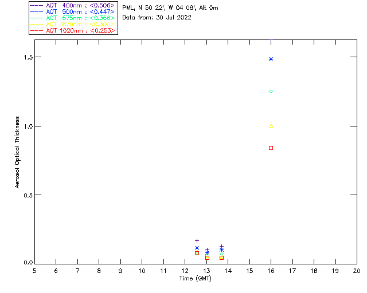367x293 pixels.
Task: Click the y-axis tick label '1.5'
Action: pyautogui.click(x=28, y=57)
